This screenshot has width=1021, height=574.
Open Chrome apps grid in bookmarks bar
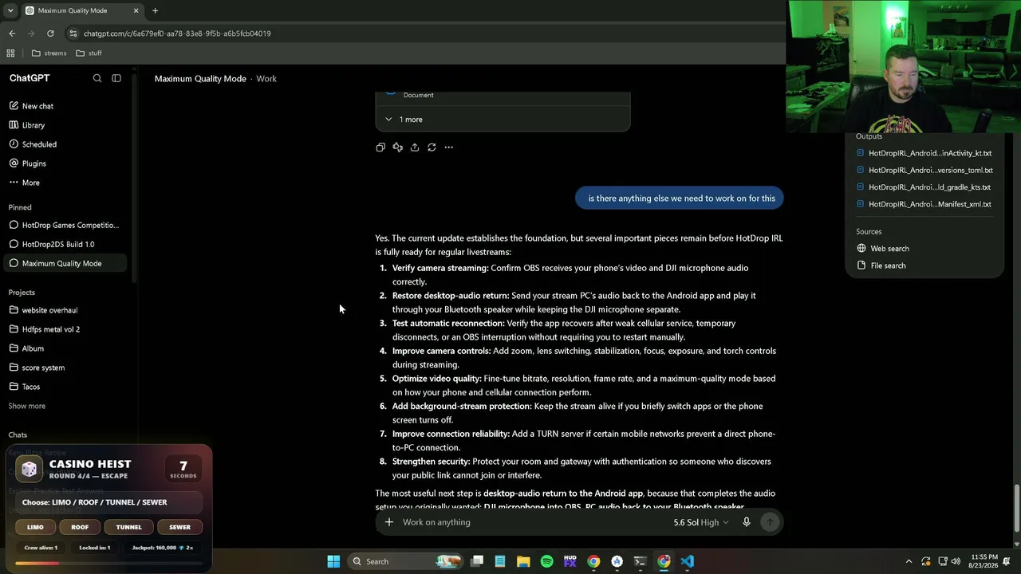pos(10,53)
